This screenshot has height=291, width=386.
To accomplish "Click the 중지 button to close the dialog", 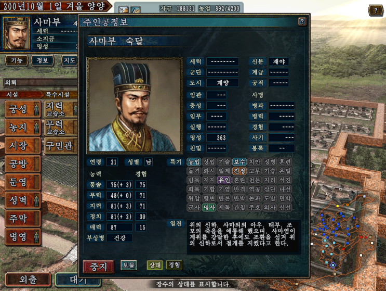I will point(99,267).
